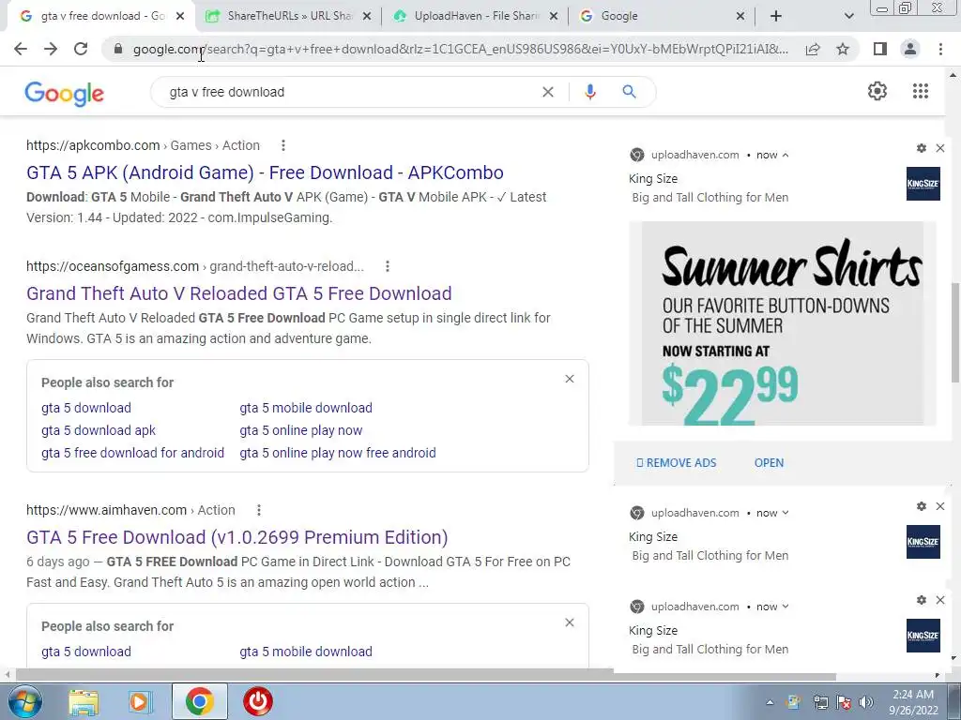Click the blue magnifier search icon
Viewport: 961px width, 720px height.
[629, 92]
